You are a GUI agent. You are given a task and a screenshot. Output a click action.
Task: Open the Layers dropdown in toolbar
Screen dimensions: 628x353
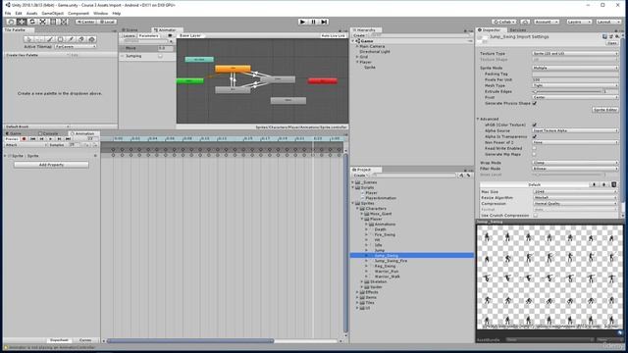[578, 22]
